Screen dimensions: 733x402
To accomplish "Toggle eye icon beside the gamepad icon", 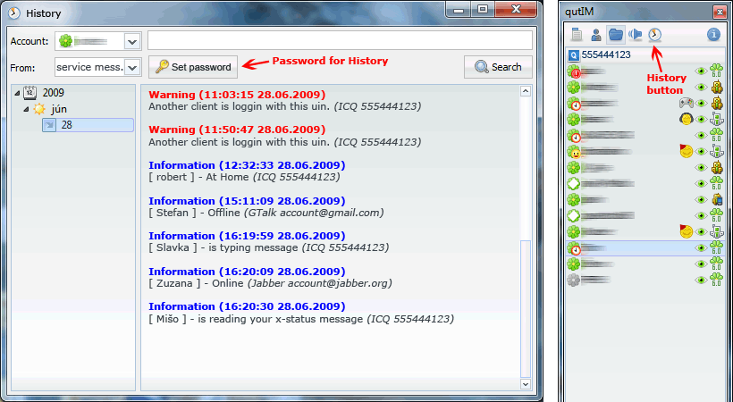I will [702, 103].
